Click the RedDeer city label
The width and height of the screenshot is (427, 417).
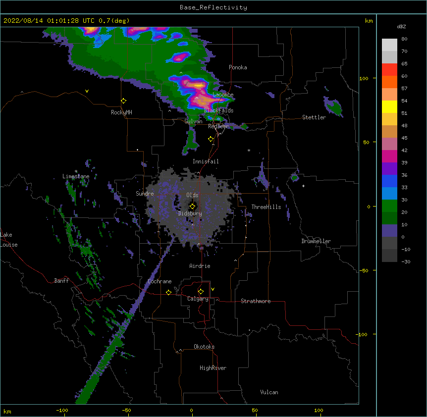pos(218,126)
